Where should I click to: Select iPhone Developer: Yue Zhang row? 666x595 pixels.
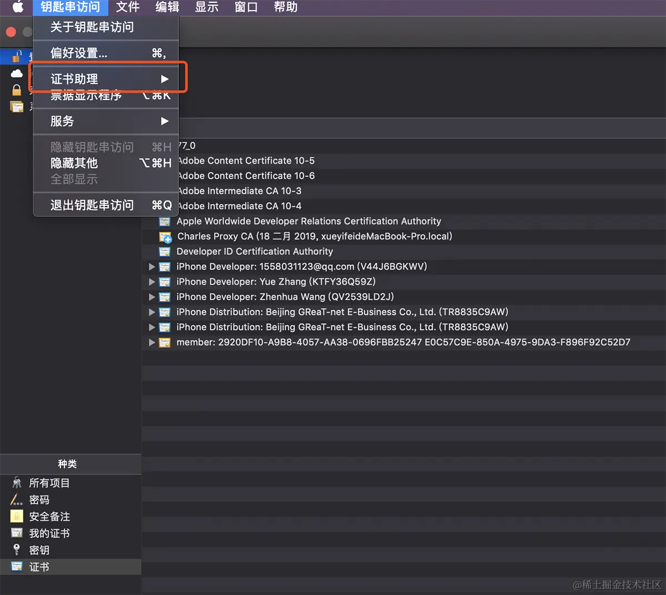point(403,282)
